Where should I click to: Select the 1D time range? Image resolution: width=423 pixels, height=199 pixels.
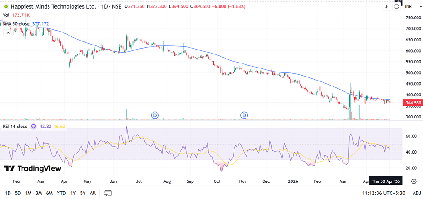(x=8, y=193)
